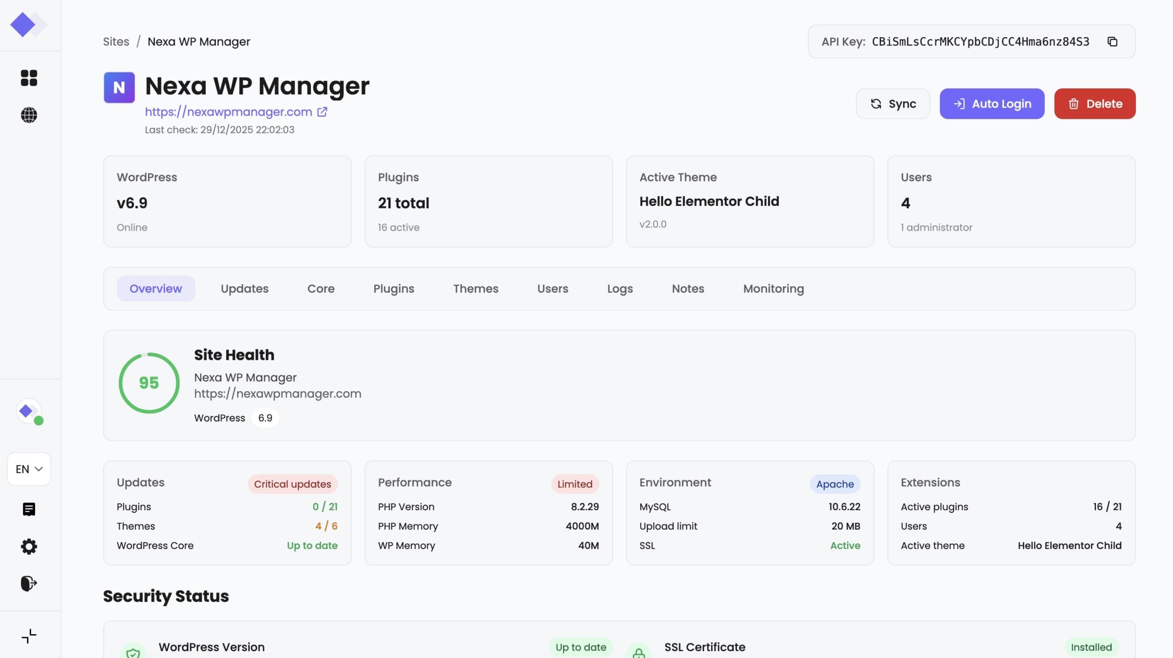Switch to the Monitoring tab
Image resolution: width=1173 pixels, height=658 pixels.
773,289
